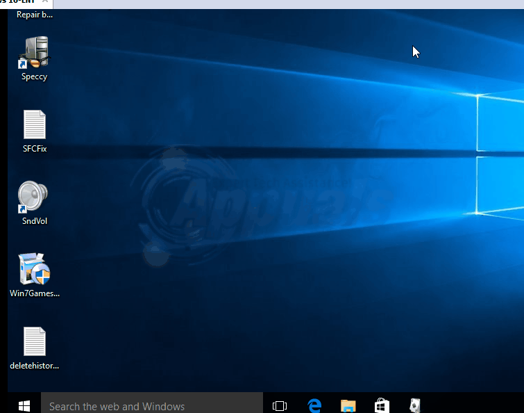Open the Task View button
The image size is (524, 413).
click(x=280, y=405)
